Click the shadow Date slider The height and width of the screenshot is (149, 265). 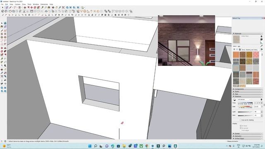coord(246,107)
